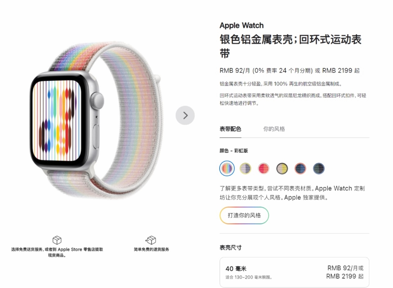Choose the gray swatch with yellow-green border

point(245,168)
